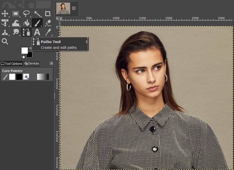Select the Smudge tool
The height and width of the screenshot is (170, 234).
click(x=15, y=32)
